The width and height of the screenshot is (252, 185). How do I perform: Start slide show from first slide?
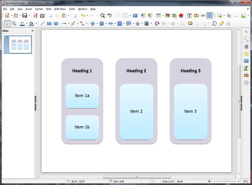(x=143, y=15)
